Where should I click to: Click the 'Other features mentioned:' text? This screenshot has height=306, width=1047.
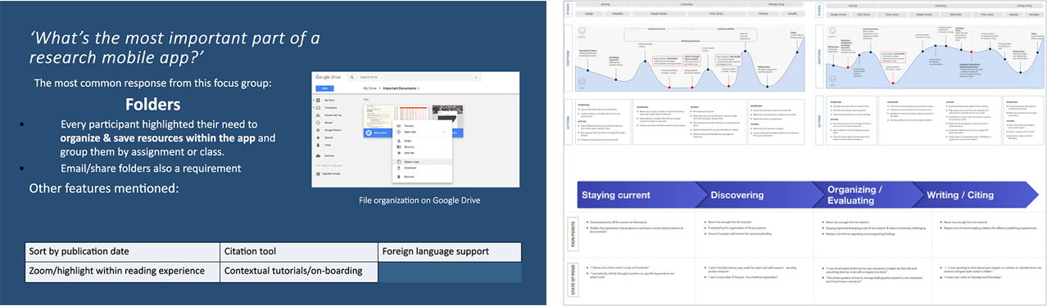104,187
